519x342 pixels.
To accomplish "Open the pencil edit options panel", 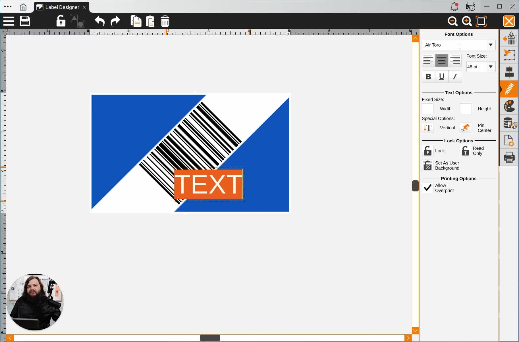I will (x=509, y=89).
